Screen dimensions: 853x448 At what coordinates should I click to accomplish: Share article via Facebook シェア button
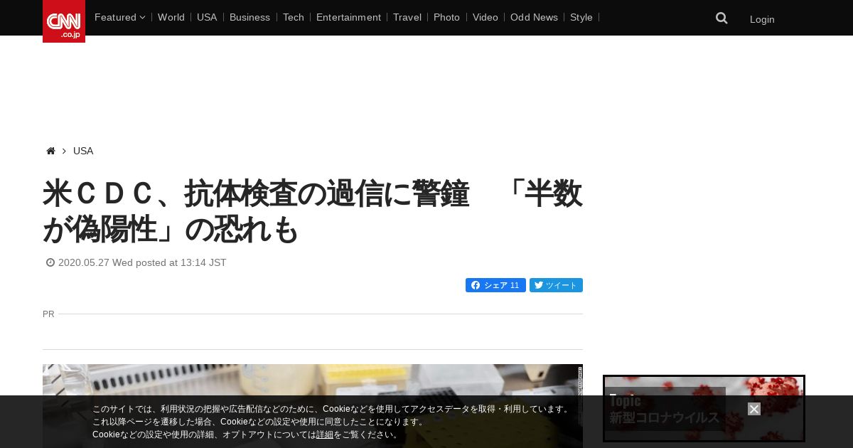tap(495, 285)
